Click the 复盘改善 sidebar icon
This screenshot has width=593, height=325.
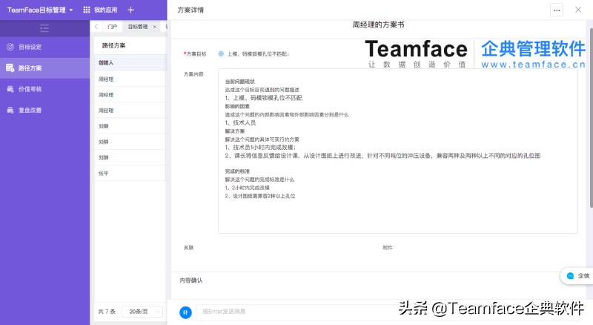10,111
